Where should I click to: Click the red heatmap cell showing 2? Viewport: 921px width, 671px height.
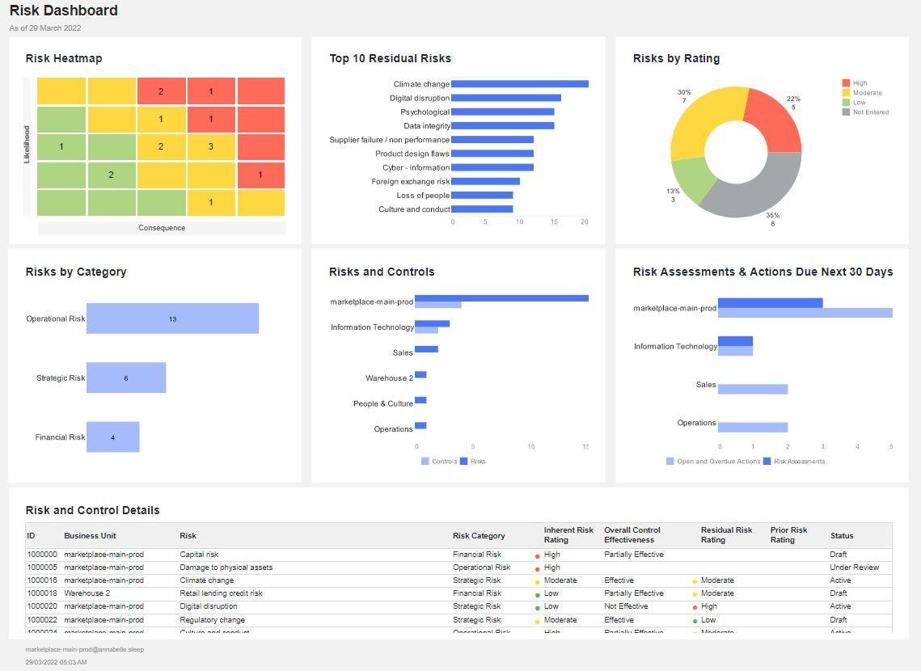[x=161, y=91]
